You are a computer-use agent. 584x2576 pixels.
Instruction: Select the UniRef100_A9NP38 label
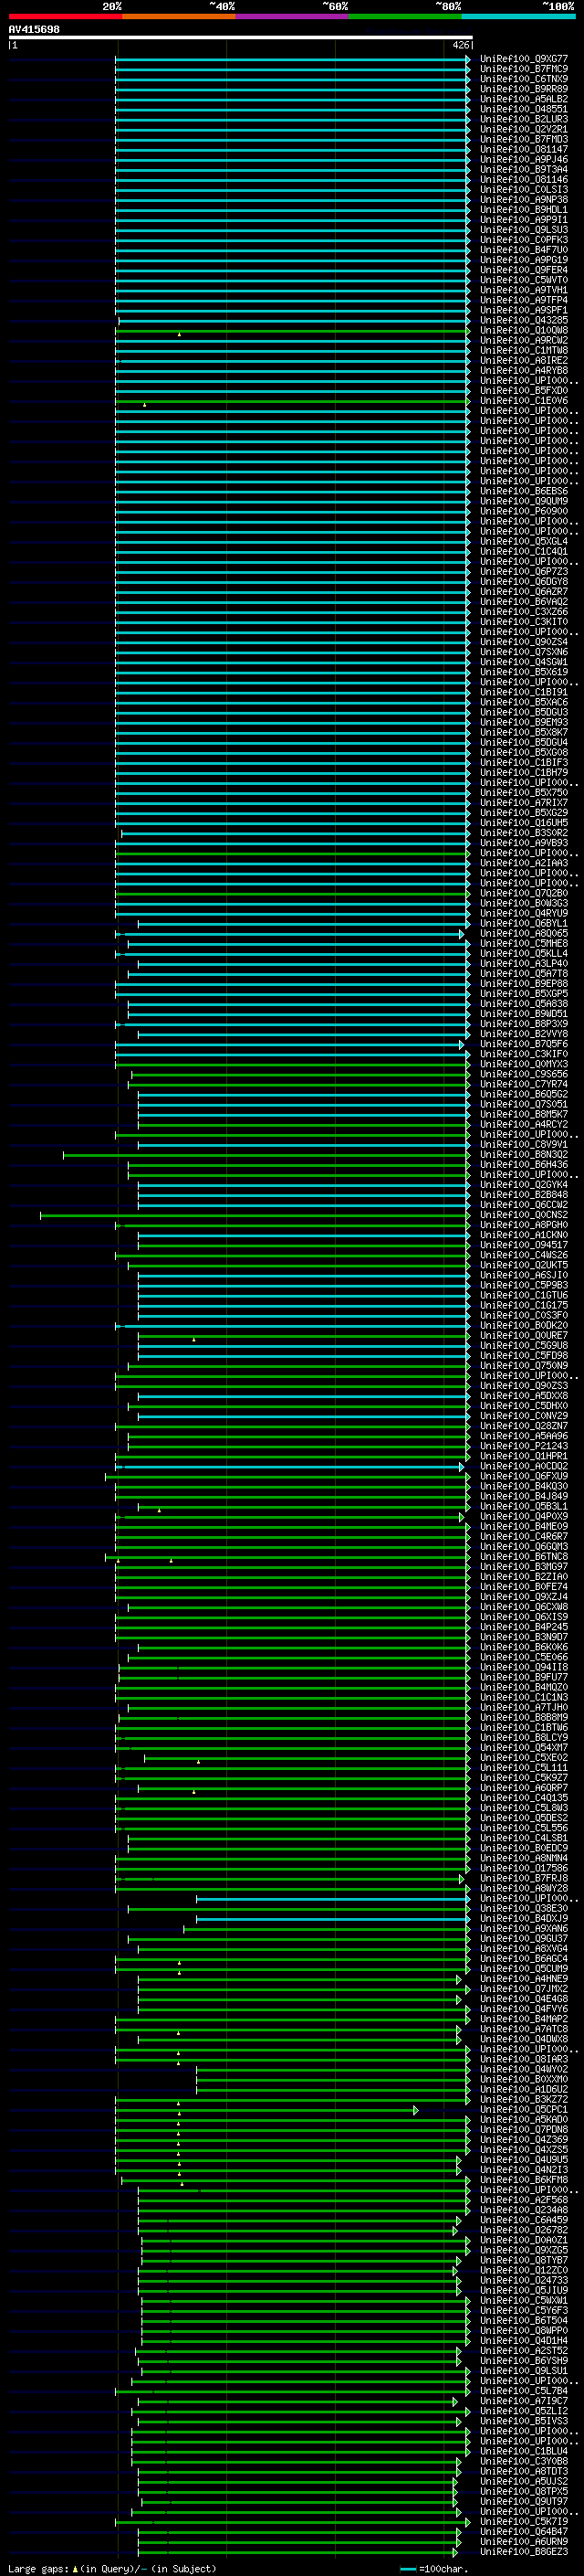pos(524,200)
